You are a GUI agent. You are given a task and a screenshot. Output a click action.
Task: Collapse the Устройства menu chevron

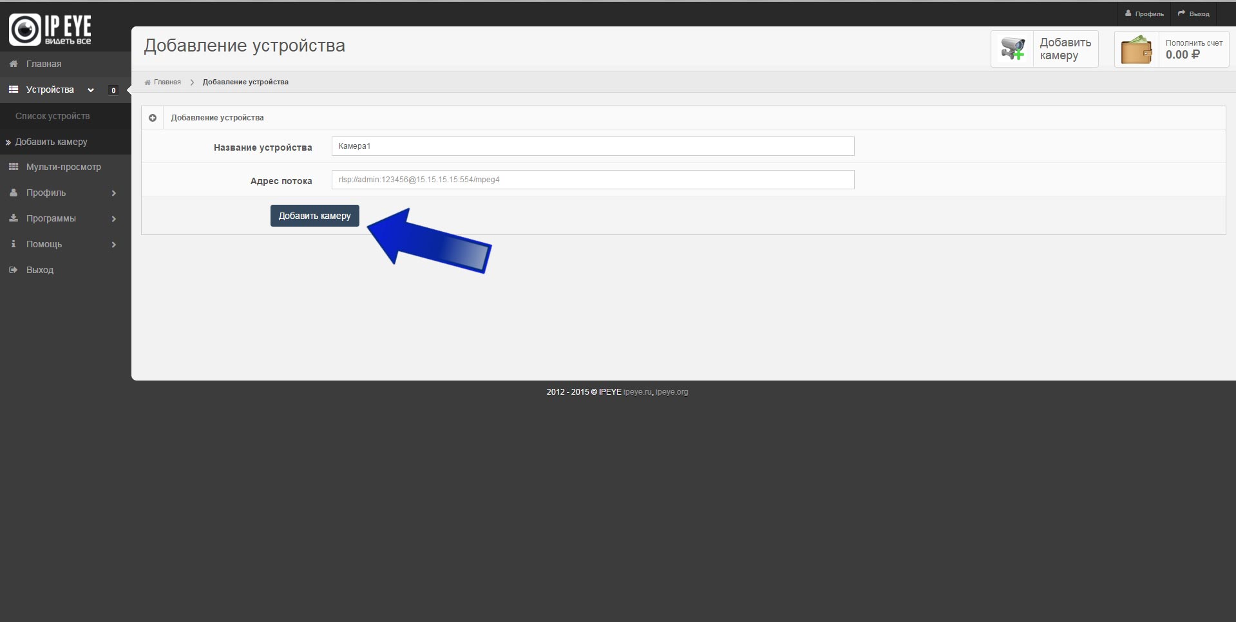click(x=91, y=90)
